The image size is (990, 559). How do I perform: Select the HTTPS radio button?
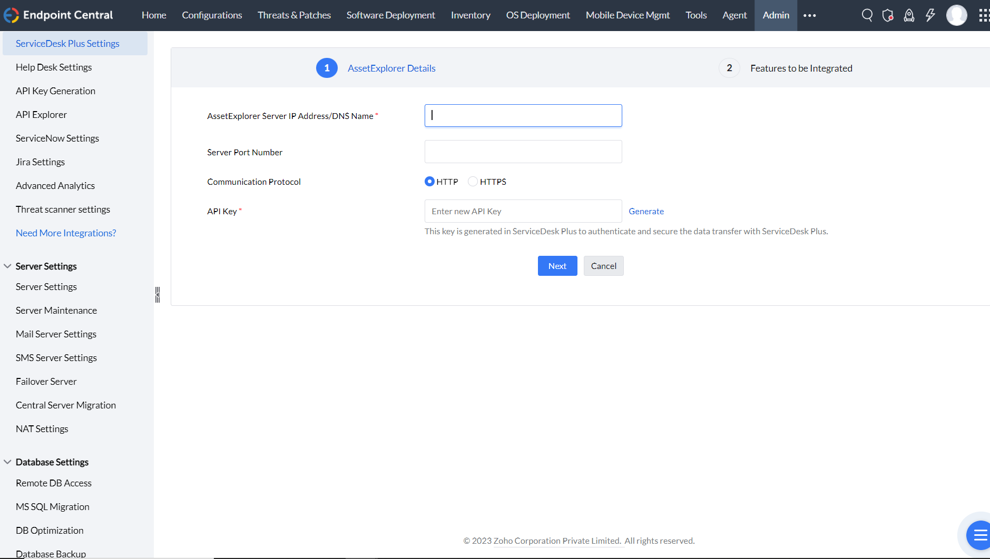tap(473, 181)
